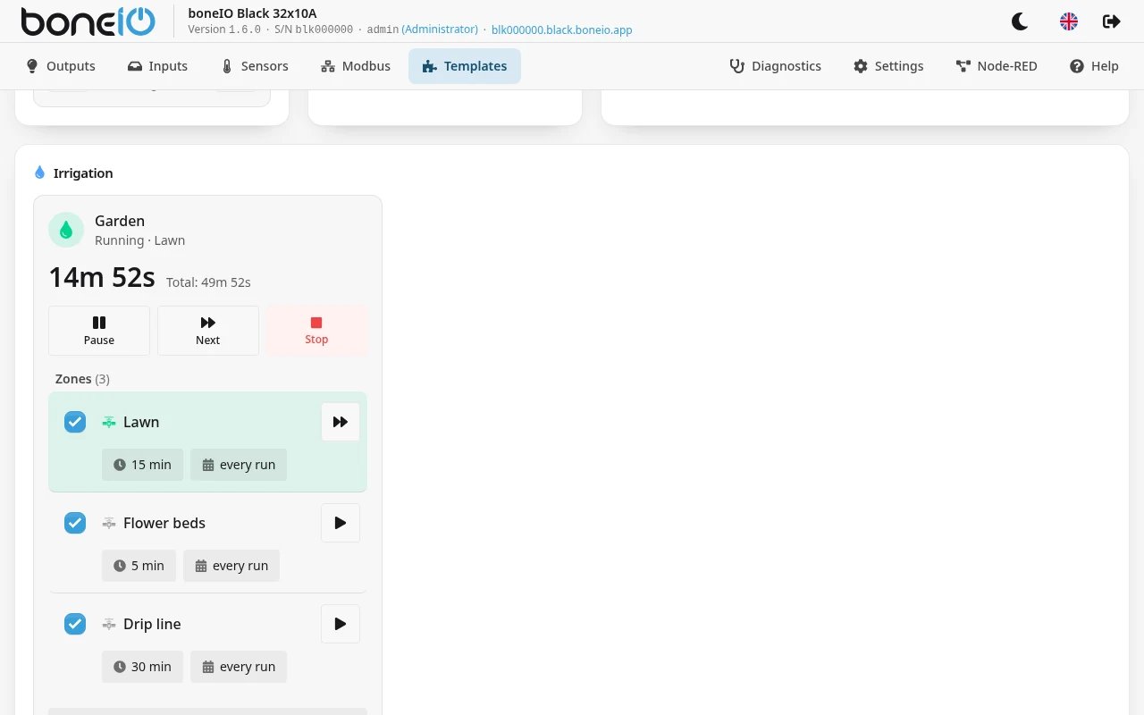The image size is (1144, 715).
Task: Open the Settings page
Action: [888, 66]
